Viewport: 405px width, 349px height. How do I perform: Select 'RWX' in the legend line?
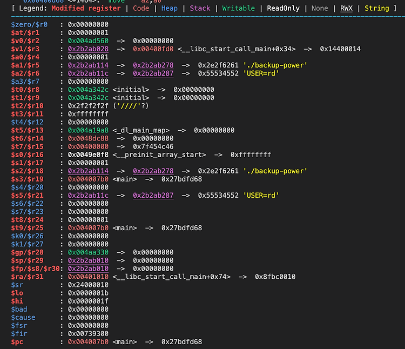346,8
